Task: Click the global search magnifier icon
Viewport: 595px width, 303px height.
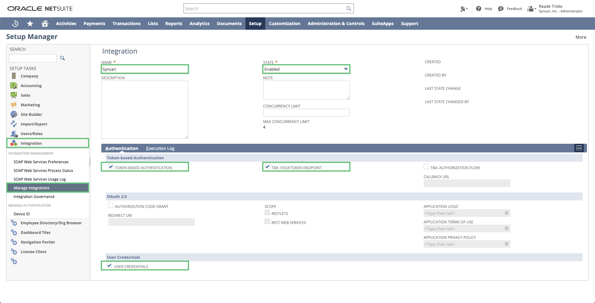Action: tap(349, 9)
